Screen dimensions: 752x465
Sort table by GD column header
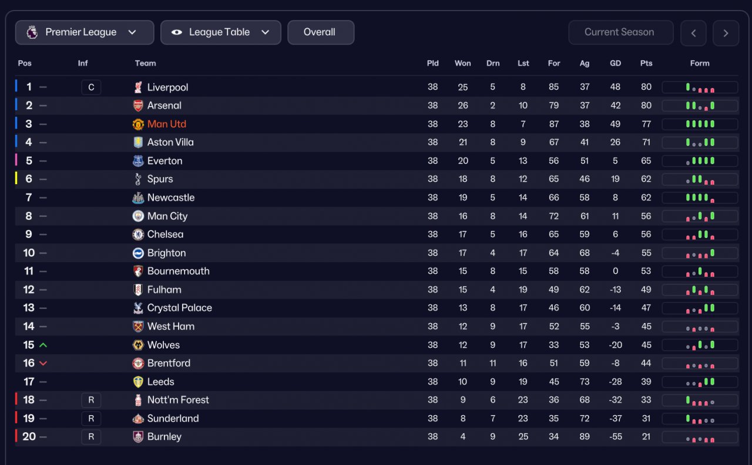coord(615,63)
